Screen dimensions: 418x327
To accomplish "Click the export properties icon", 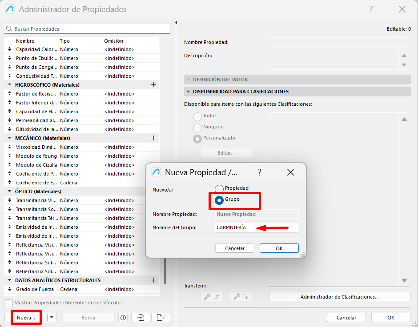I will (x=161, y=317).
